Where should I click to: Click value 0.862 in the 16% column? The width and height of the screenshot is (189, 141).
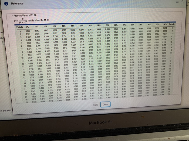pos(90,30)
